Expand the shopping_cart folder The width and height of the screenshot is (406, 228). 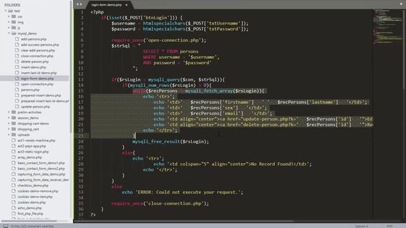pos(9,129)
